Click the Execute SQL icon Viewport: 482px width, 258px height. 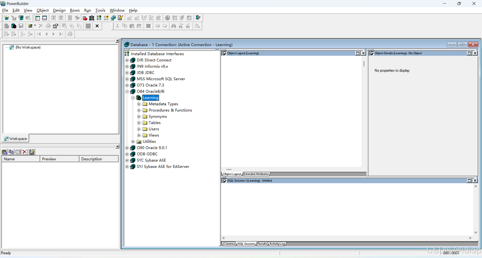[197, 26]
